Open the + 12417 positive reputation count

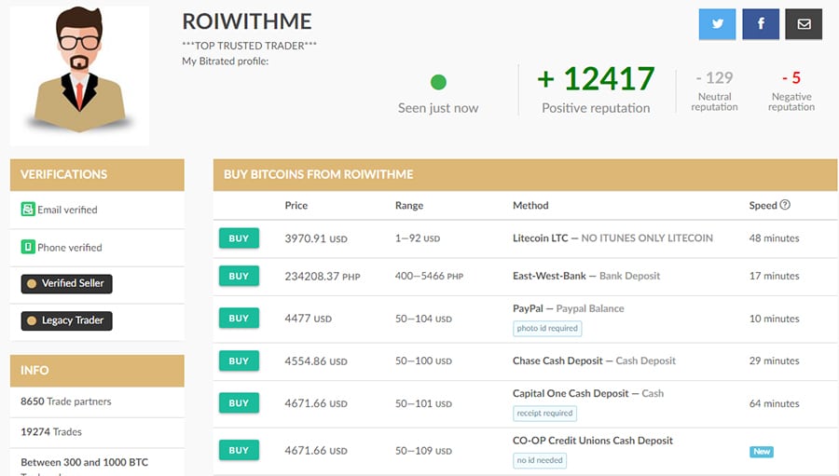point(596,79)
